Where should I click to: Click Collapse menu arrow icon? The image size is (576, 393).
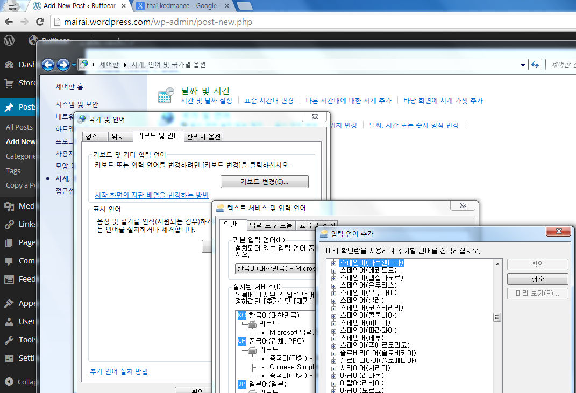(x=9, y=382)
